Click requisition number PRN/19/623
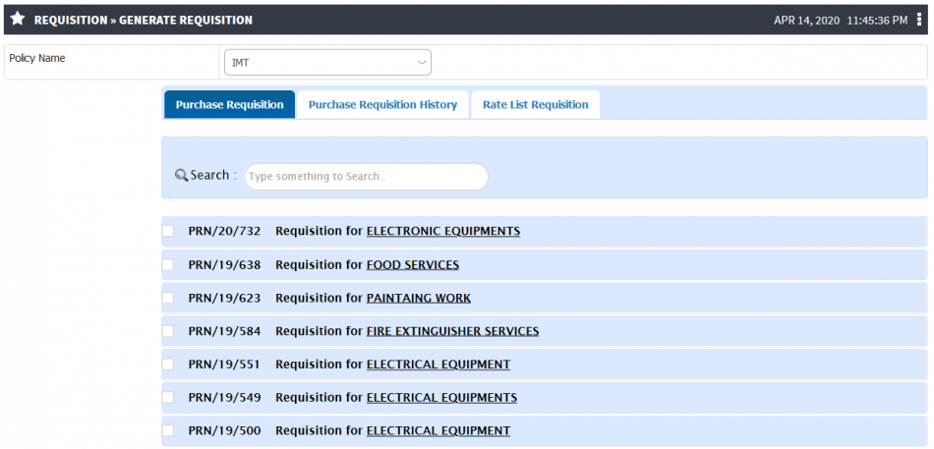The height and width of the screenshot is (449, 934). pyautogui.click(x=224, y=298)
